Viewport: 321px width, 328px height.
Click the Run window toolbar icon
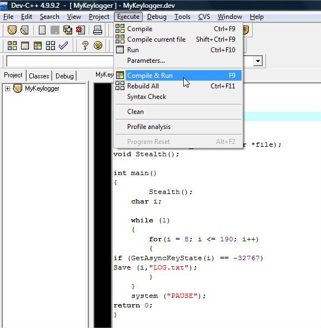(25, 46)
